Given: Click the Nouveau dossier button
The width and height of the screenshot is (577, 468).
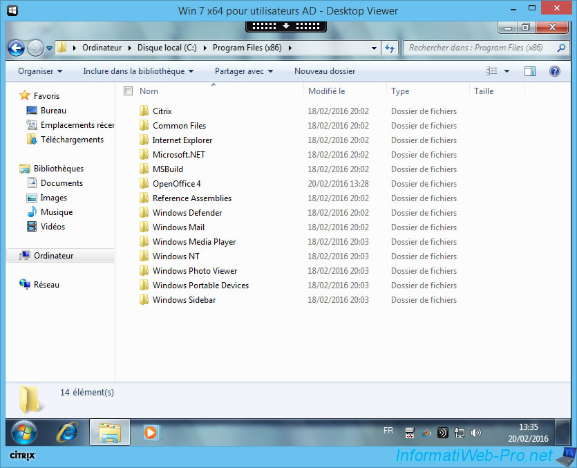Looking at the screenshot, I should point(325,71).
